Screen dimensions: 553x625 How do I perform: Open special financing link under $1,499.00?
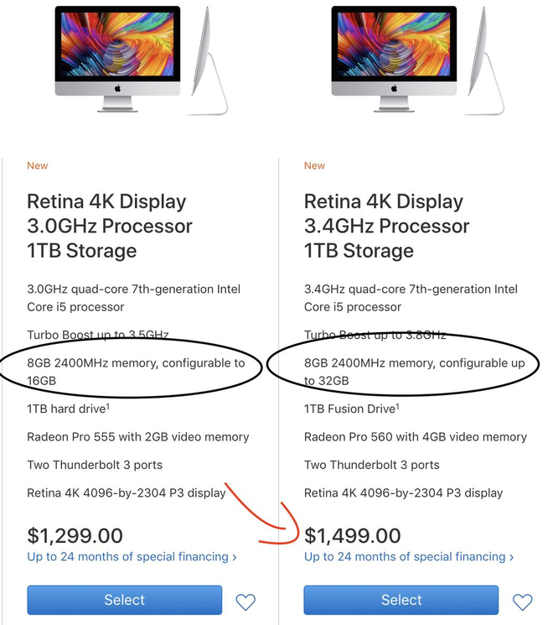409,556
